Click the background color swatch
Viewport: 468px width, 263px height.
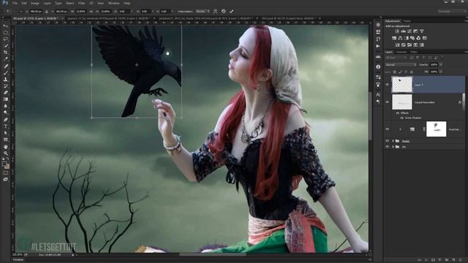[7, 167]
